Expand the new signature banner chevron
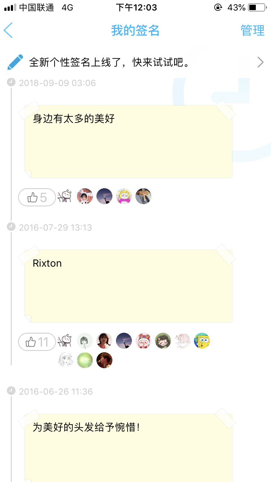The width and height of the screenshot is (271, 482). click(261, 62)
